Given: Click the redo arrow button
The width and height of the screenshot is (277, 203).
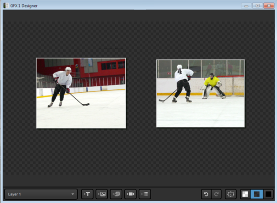Looking at the screenshot, I should [x=216, y=194].
